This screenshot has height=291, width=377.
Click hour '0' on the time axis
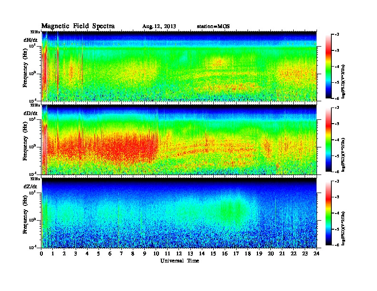click(x=41, y=254)
